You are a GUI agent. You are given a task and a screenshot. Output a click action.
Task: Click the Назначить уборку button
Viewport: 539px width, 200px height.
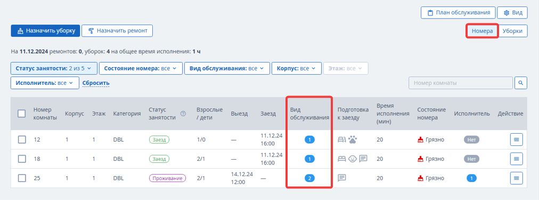click(x=45, y=30)
